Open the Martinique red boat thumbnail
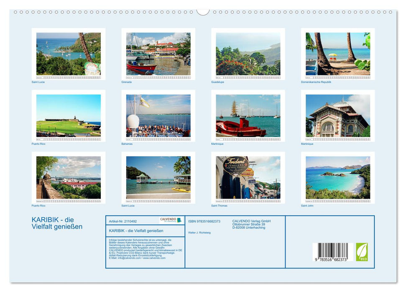Image resolution: width=406 pixels, height=292 pixels. coord(248,117)
